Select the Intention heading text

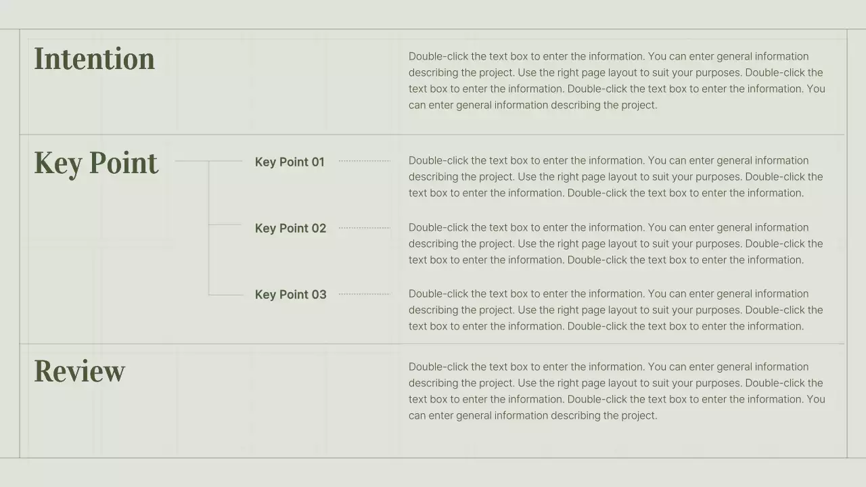pyautogui.click(x=94, y=59)
